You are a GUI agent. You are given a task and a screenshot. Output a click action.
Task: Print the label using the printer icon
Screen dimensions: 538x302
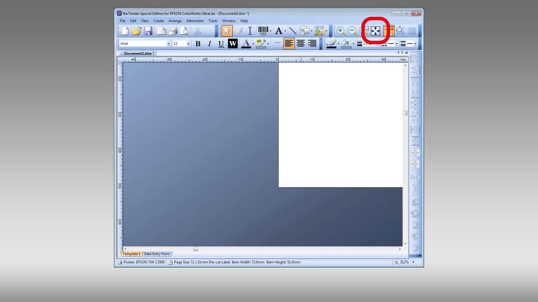[173, 31]
